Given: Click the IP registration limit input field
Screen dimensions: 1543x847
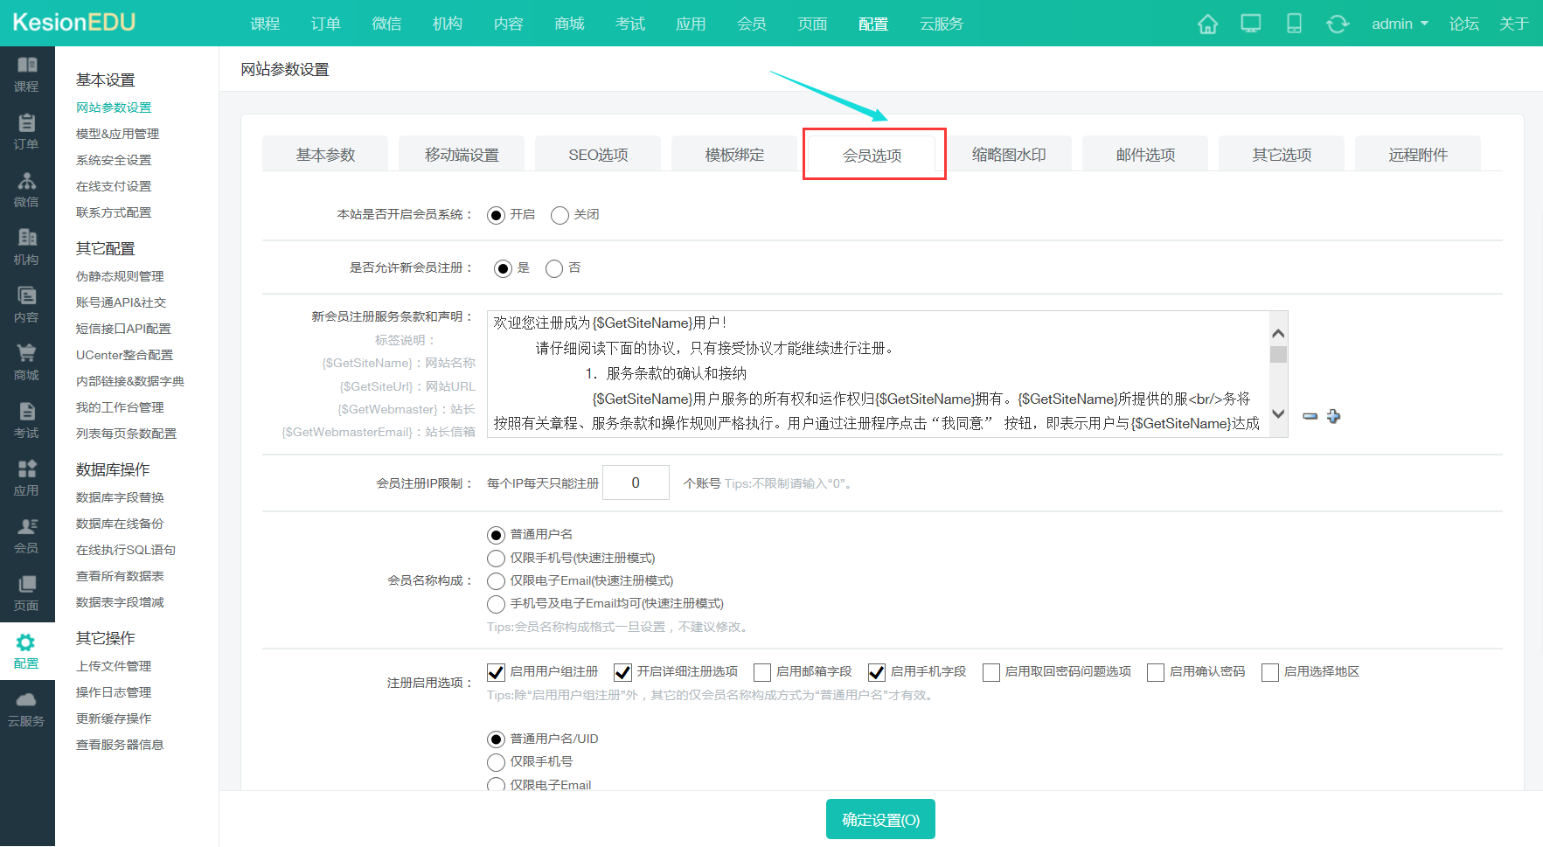Looking at the screenshot, I should [636, 482].
